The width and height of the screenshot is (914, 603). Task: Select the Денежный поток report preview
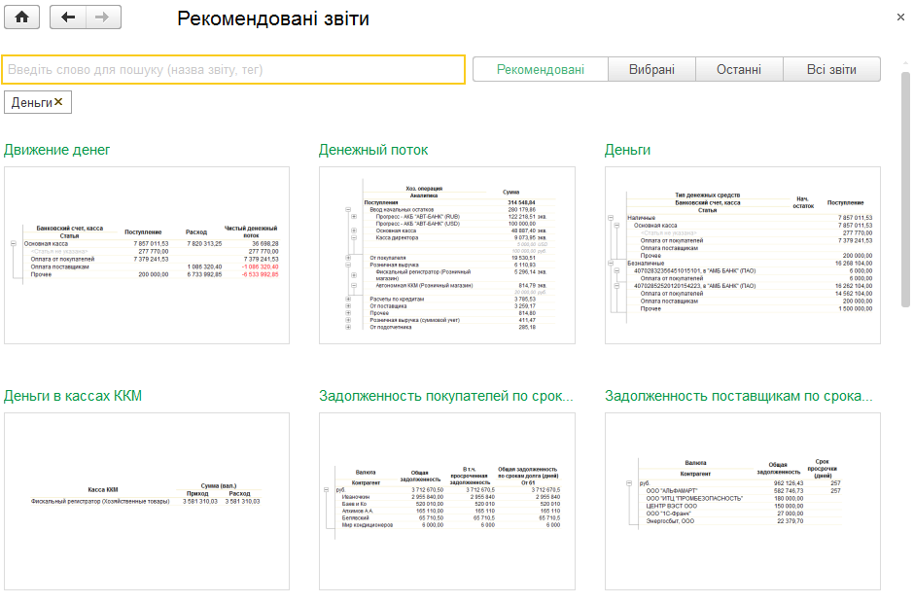(447, 256)
